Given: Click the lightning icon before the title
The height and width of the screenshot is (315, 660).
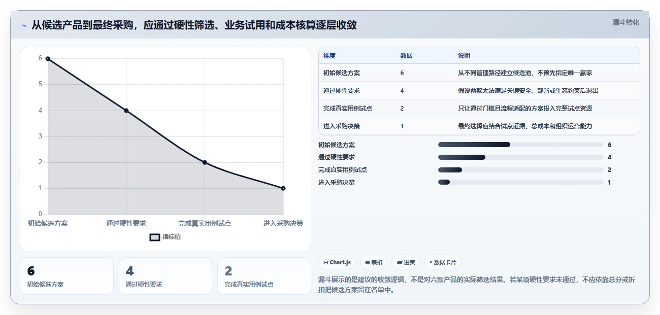Looking at the screenshot, I should [x=24, y=25].
